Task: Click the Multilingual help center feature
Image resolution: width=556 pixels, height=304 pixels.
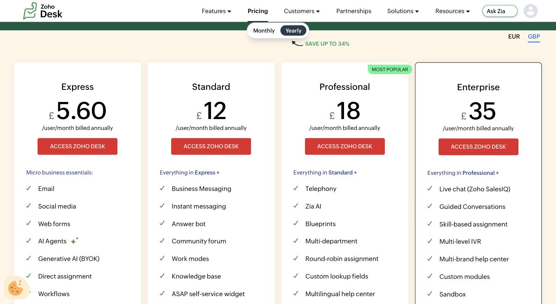Action: [x=340, y=294]
